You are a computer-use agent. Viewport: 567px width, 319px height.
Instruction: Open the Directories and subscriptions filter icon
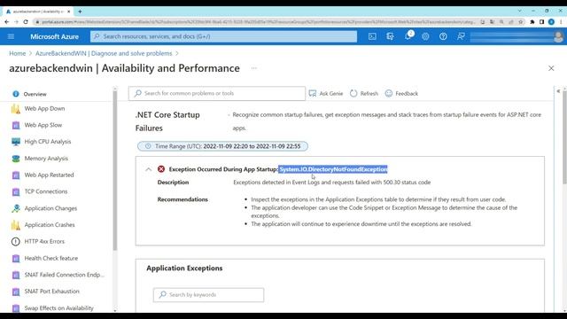[390, 36]
